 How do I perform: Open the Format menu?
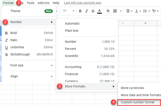click(8, 3)
